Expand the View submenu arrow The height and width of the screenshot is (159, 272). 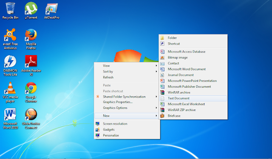[156, 66]
